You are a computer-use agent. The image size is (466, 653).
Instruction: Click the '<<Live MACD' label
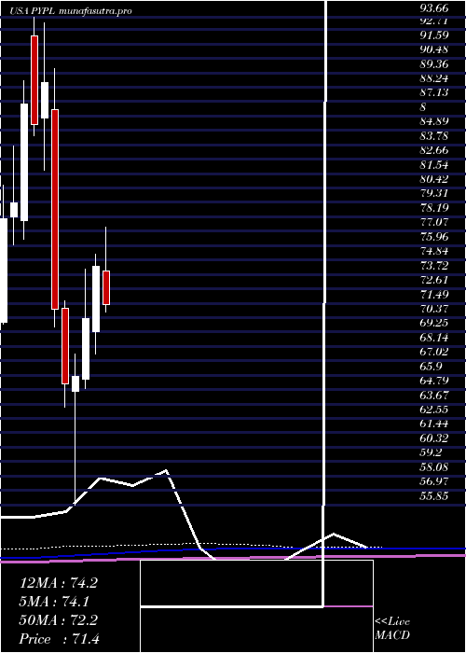(x=392, y=629)
